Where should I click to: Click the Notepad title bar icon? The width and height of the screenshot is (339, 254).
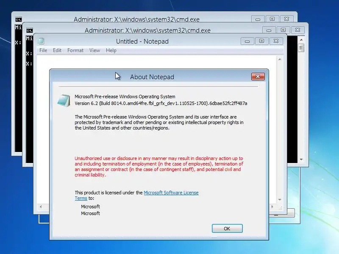(x=41, y=41)
